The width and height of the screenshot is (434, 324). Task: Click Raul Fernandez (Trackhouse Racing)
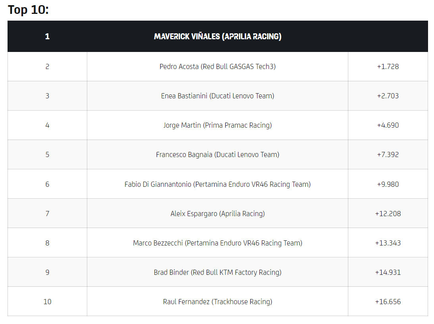pos(217,301)
